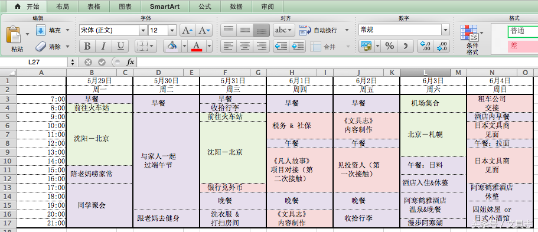Open Conditional Formatting (条件格式)
Viewport: 538px width, 232px height.
tap(472, 40)
